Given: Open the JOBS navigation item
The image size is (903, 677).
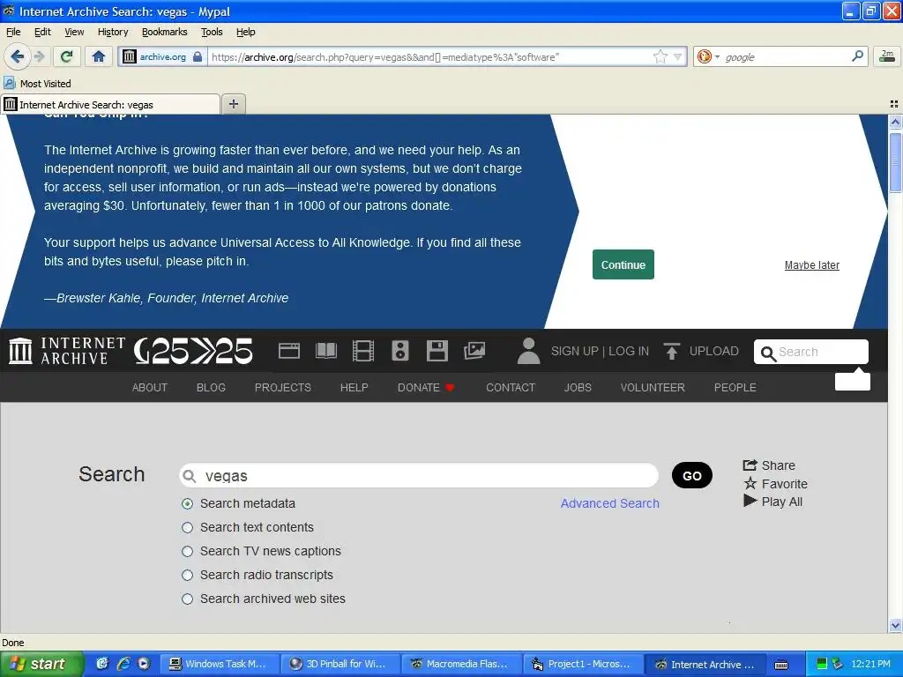Looking at the screenshot, I should point(578,388).
